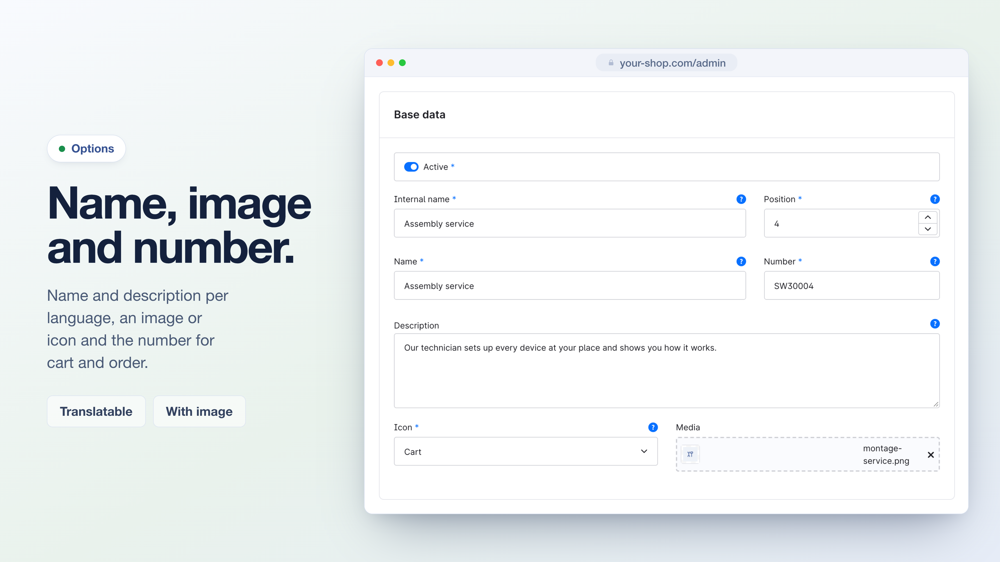
Task: Open help icon for Description
Action: coord(935,323)
